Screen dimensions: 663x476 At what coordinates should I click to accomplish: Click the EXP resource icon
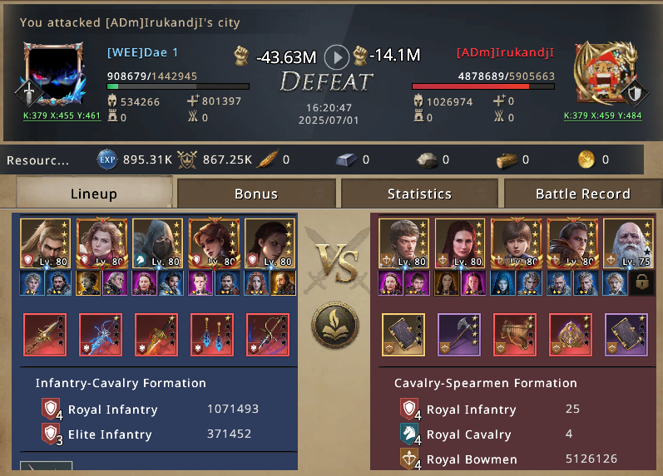[107, 159]
